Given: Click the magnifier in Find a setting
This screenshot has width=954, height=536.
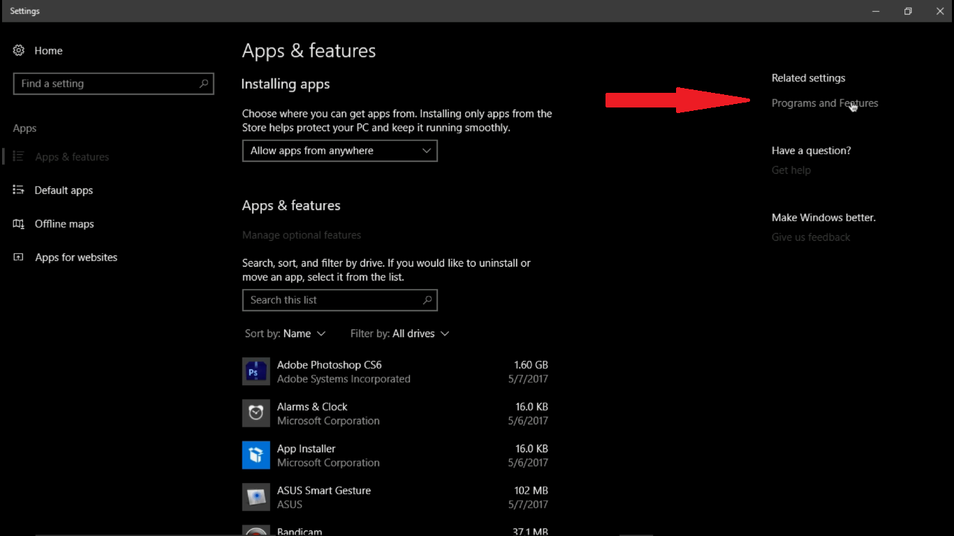Looking at the screenshot, I should coord(204,84).
